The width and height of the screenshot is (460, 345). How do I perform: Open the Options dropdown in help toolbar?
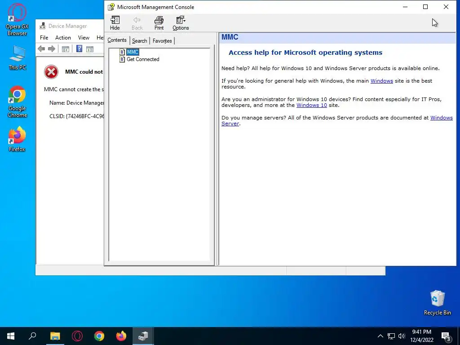click(181, 23)
